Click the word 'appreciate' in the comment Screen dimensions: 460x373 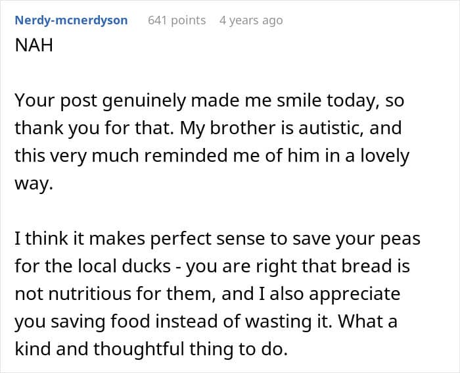355,294
